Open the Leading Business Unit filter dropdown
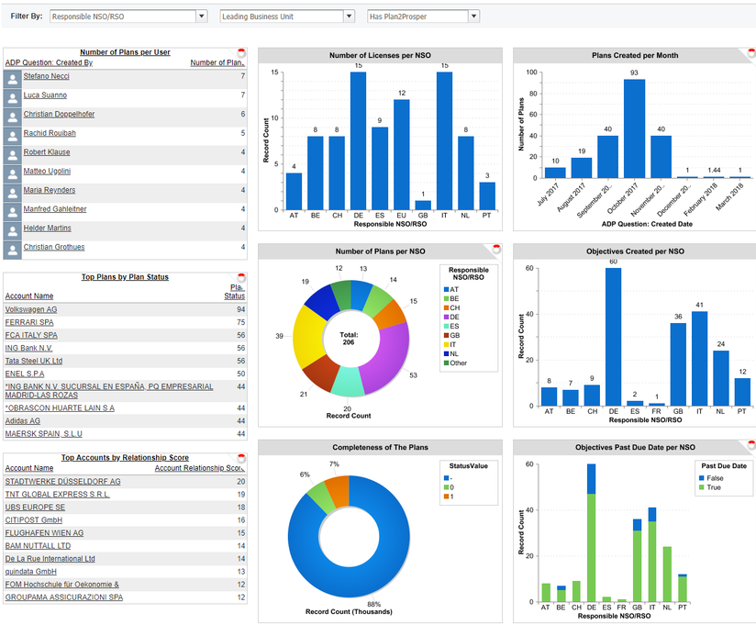The height and width of the screenshot is (625, 756). coord(349,17)
